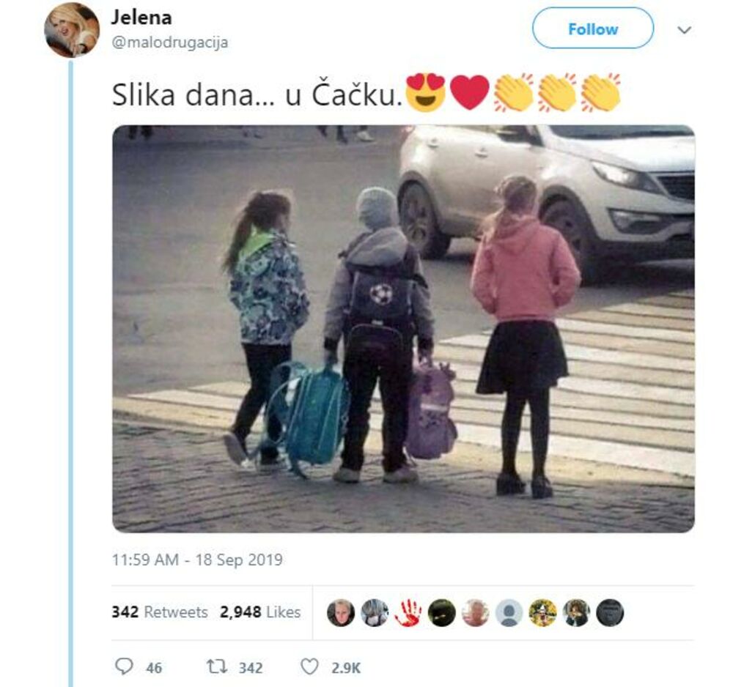This screenshot has width=733, height=687.
Task: Open @malodrugacija handle link
Action: (170, 42)
